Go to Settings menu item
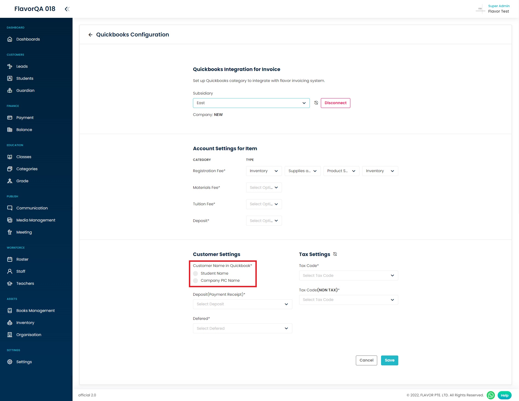Viewport: 519px width, 401px height. 24,362
